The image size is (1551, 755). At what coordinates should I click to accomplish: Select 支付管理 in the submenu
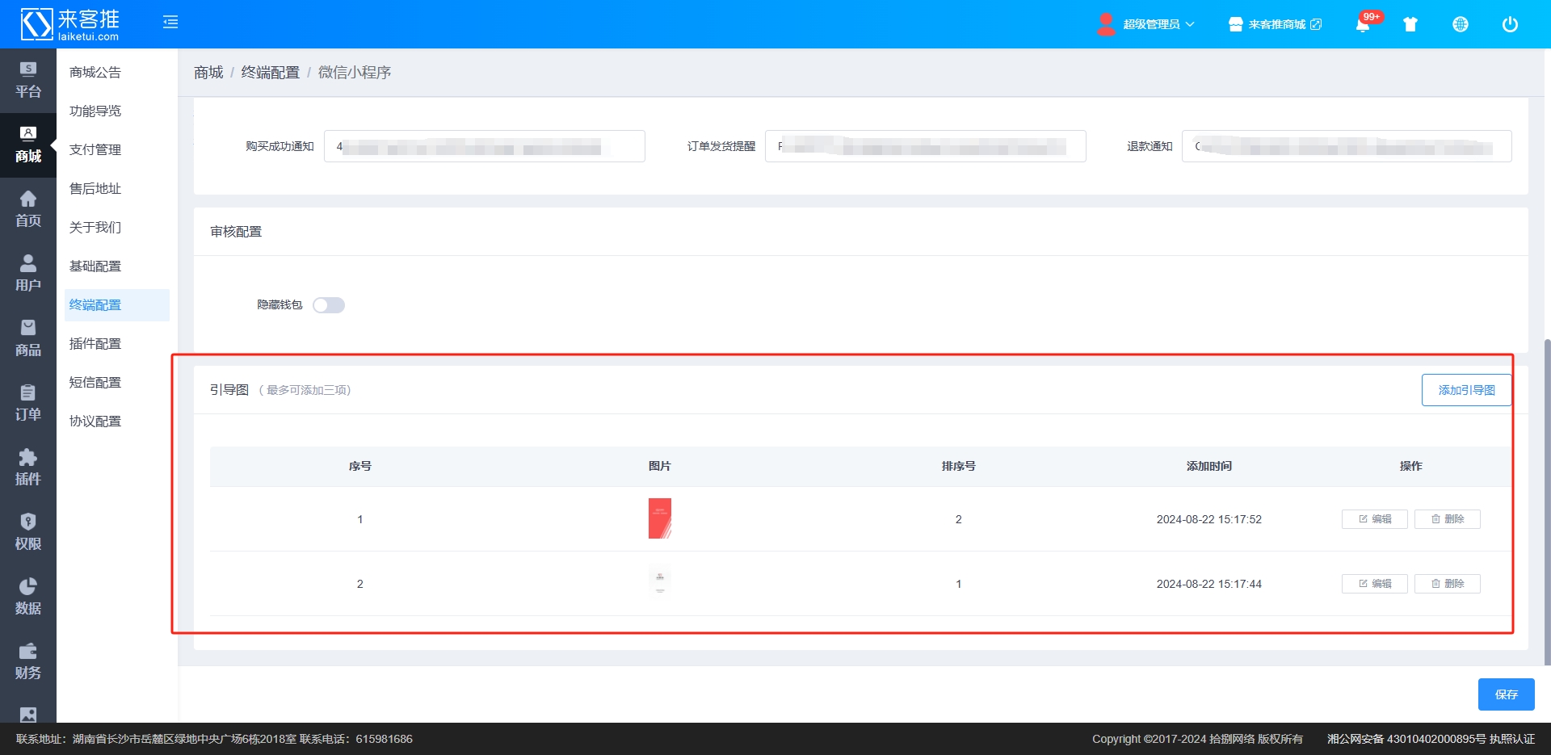tap(95, 150)
